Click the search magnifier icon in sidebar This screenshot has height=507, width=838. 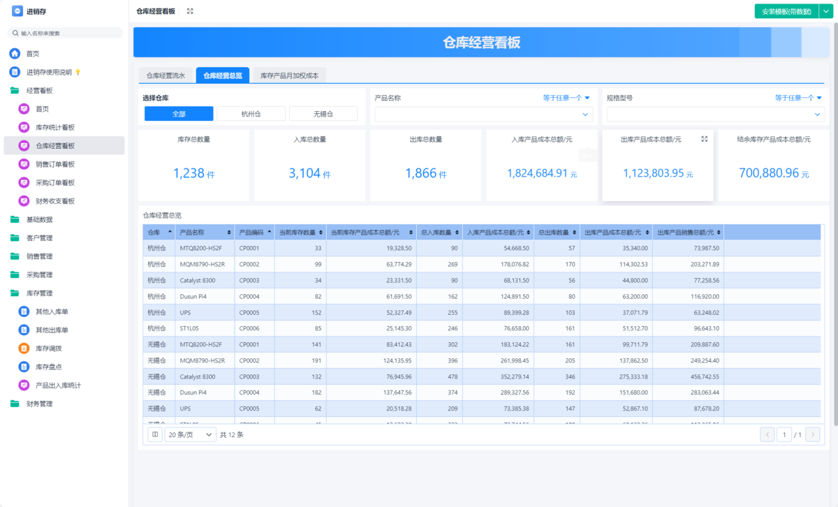15,33
